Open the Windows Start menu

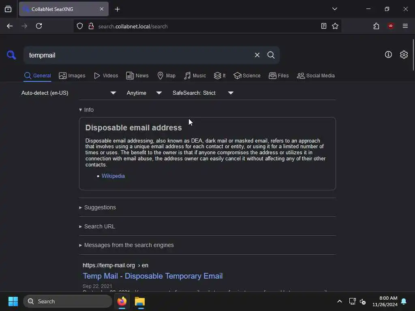coord(13,301)
